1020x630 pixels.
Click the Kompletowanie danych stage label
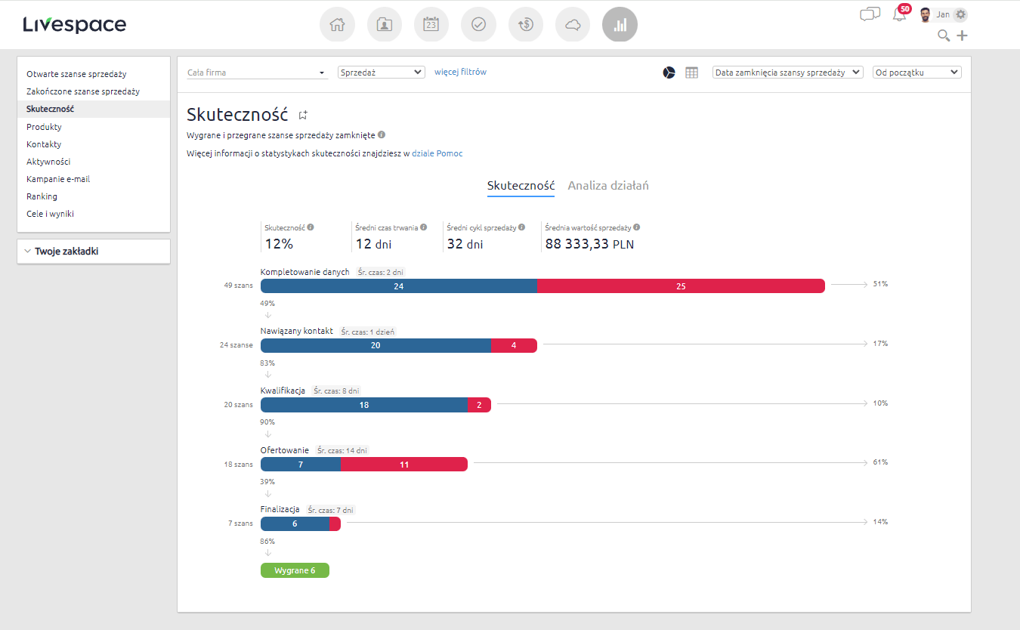pos(305,272)
